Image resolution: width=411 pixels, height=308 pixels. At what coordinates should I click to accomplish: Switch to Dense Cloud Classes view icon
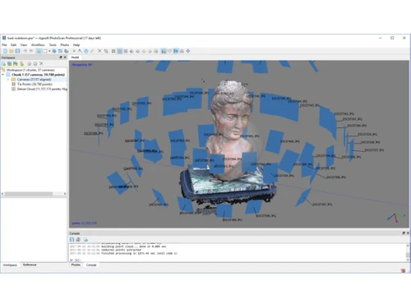(x=126, y=51)
